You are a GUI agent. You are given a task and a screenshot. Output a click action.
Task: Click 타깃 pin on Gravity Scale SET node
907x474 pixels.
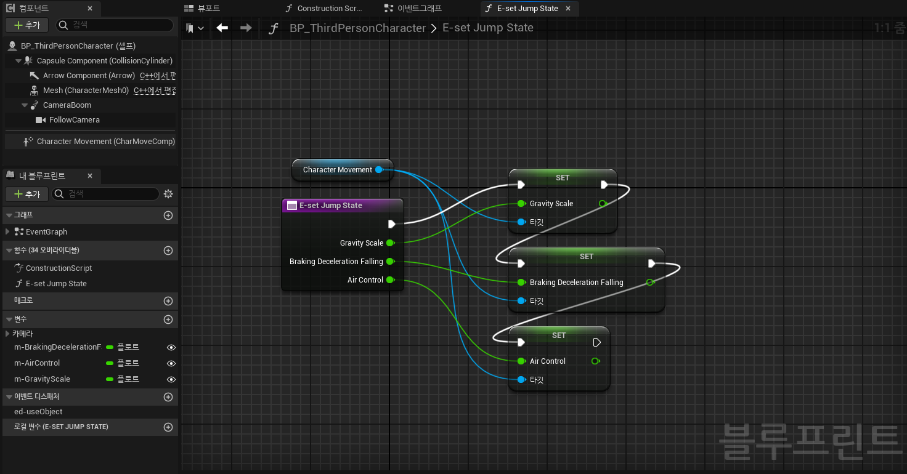coord(521,222)
